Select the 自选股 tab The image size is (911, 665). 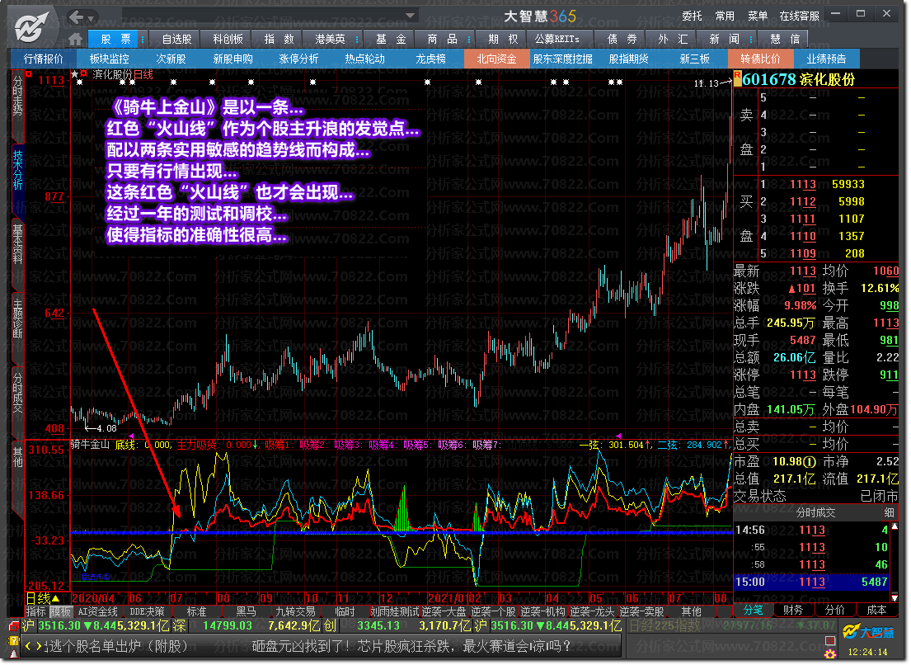(176, 39)
